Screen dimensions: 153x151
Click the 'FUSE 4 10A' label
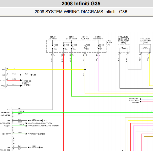click(x=67, y=47)
